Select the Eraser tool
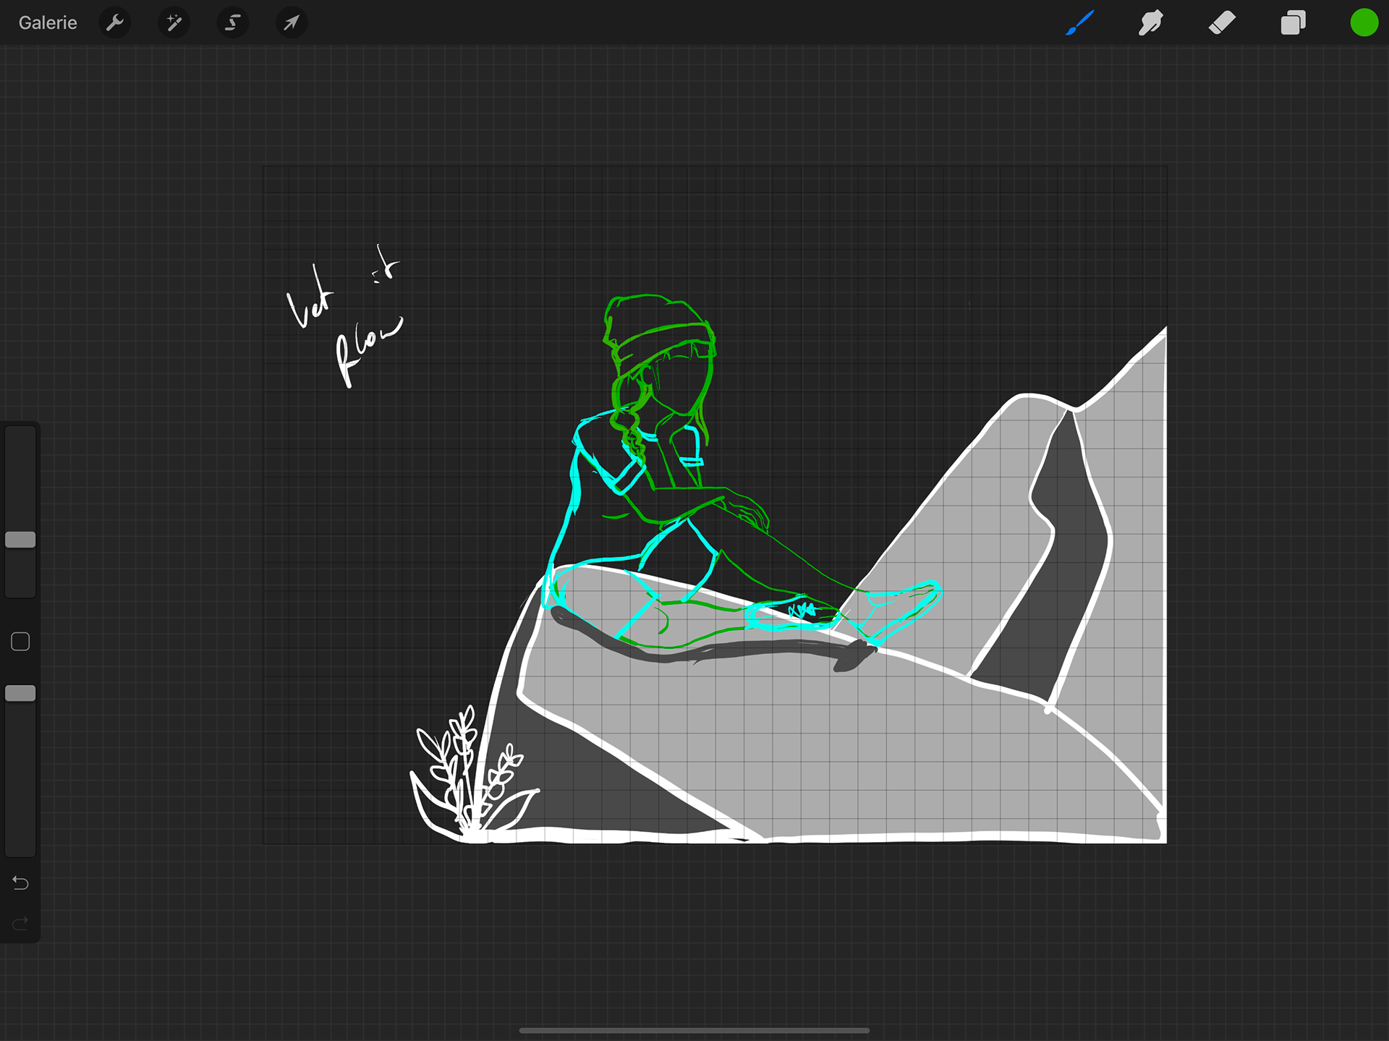Viewport: 1389px width, 1041px height. [x=1222, y=23]
